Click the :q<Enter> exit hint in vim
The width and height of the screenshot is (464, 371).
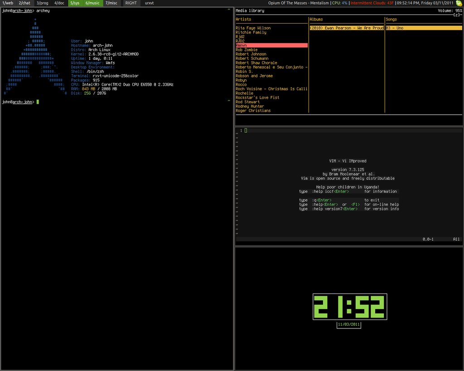click(321, 200)
